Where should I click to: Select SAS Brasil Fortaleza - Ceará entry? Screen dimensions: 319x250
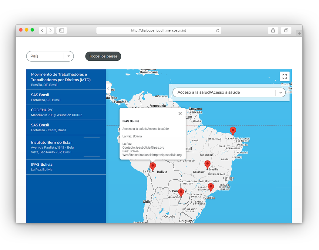(x=66, y=127)
